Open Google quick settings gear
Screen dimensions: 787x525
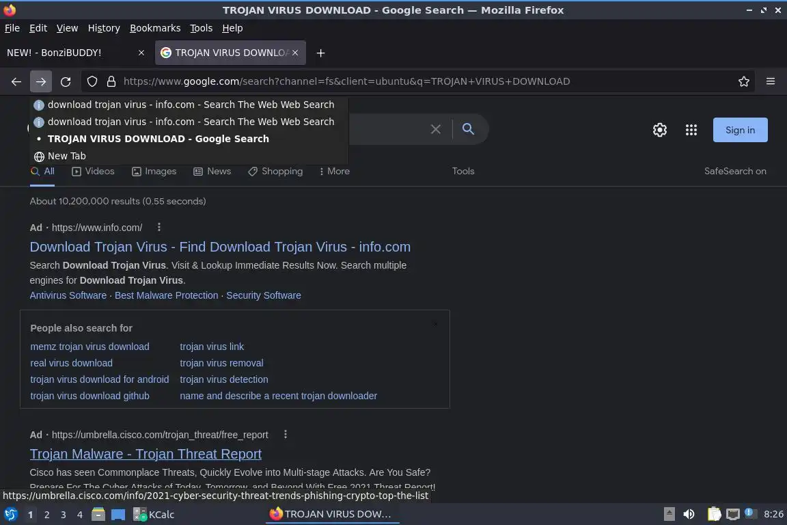pos(659,130)
